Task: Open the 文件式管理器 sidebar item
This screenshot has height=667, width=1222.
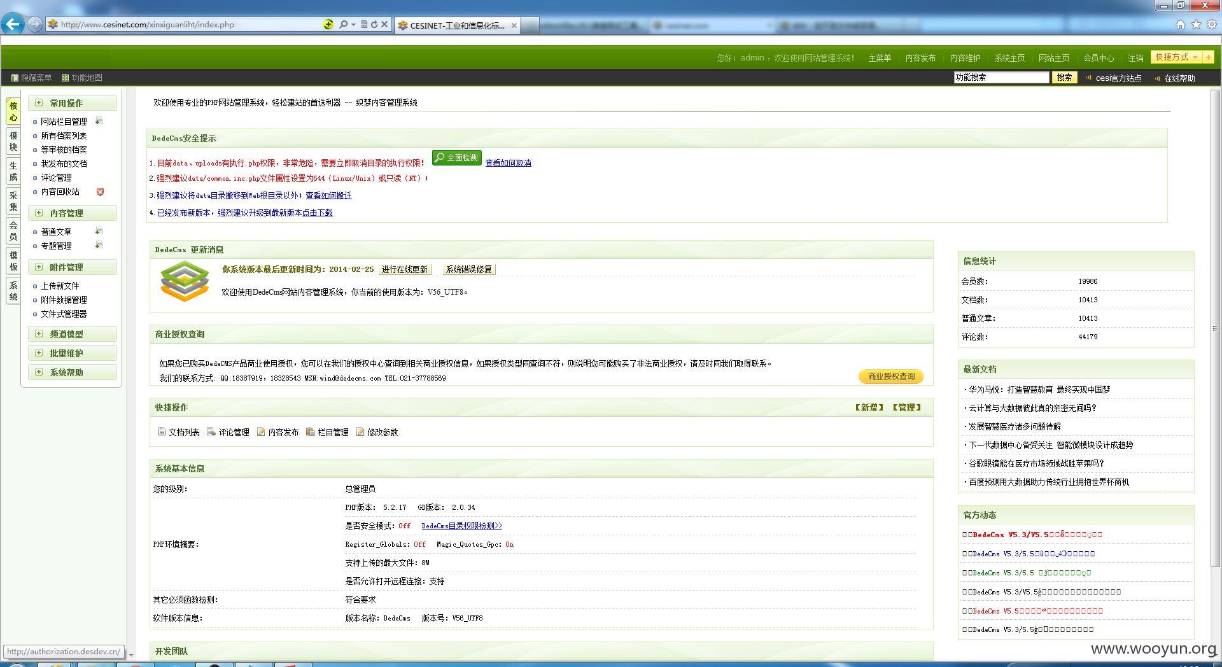Action: pyautogui.click(x=64, y=314)
